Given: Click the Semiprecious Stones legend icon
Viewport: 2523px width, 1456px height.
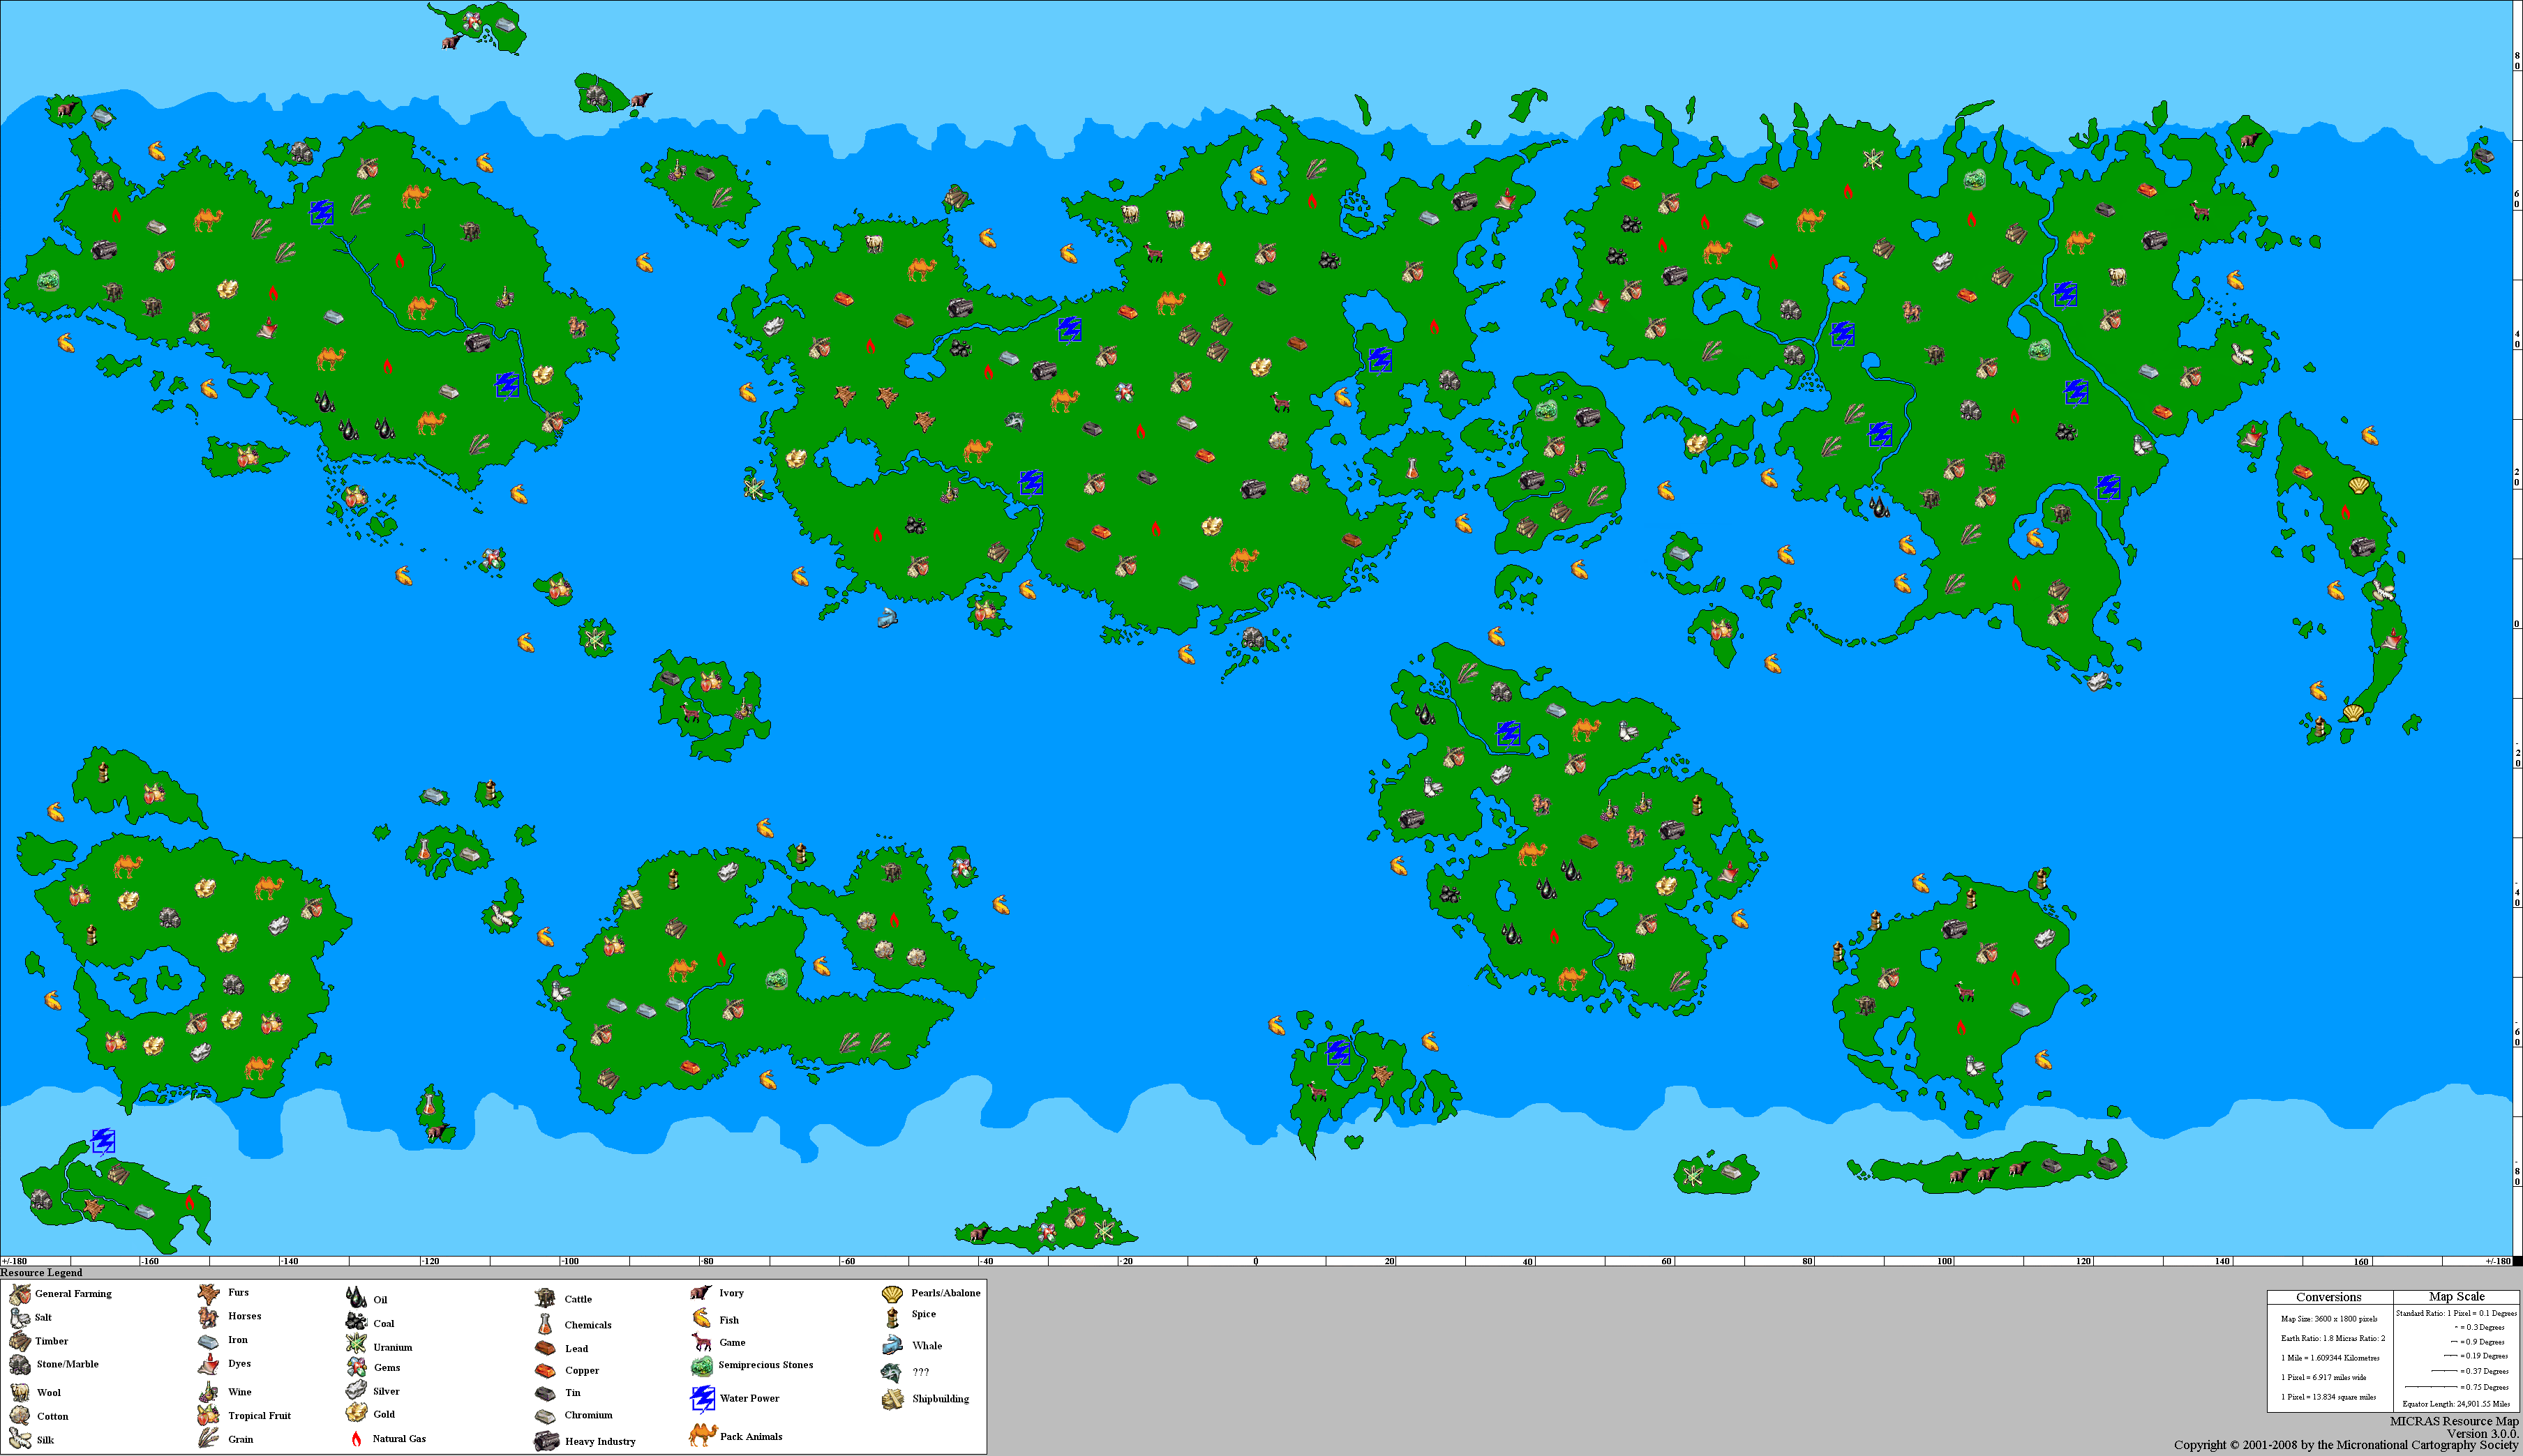Looking at the screenshot, I should tap(701, 1365).
